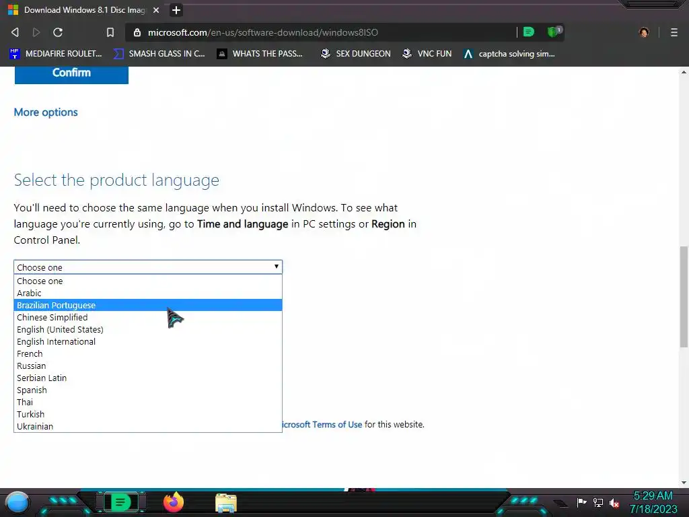Open SMASH GLASS IN C... bookmark
Image resolution: width=689 pixels, height=517 pixels.
point(159,54)
